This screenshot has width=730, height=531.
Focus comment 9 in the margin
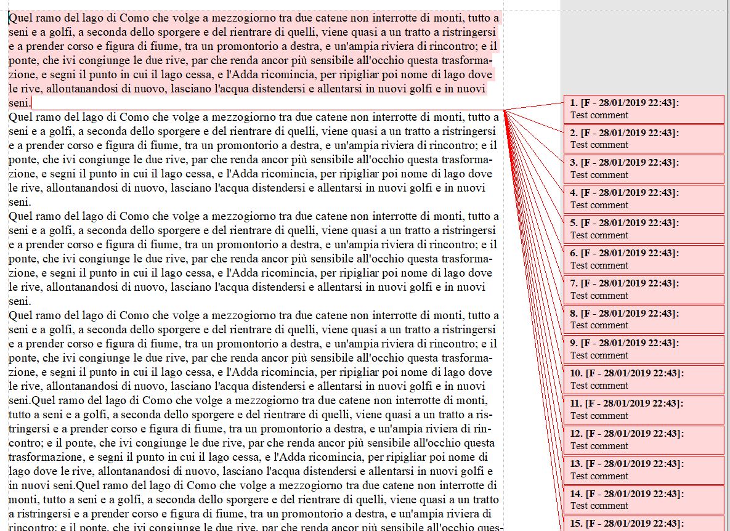pyautogui.click(x=644, y=349)
